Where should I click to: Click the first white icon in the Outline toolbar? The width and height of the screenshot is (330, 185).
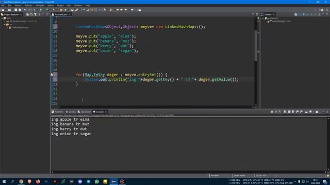pos(295,14)
